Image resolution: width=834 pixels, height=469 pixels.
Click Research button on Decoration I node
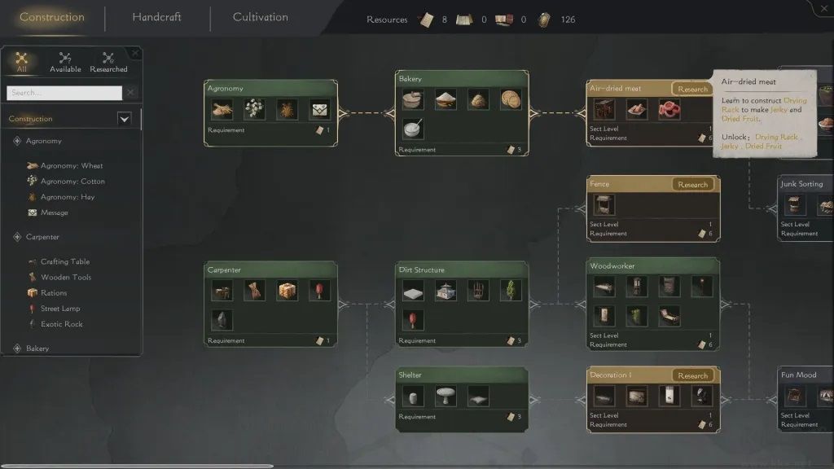(x=692, y=375)
